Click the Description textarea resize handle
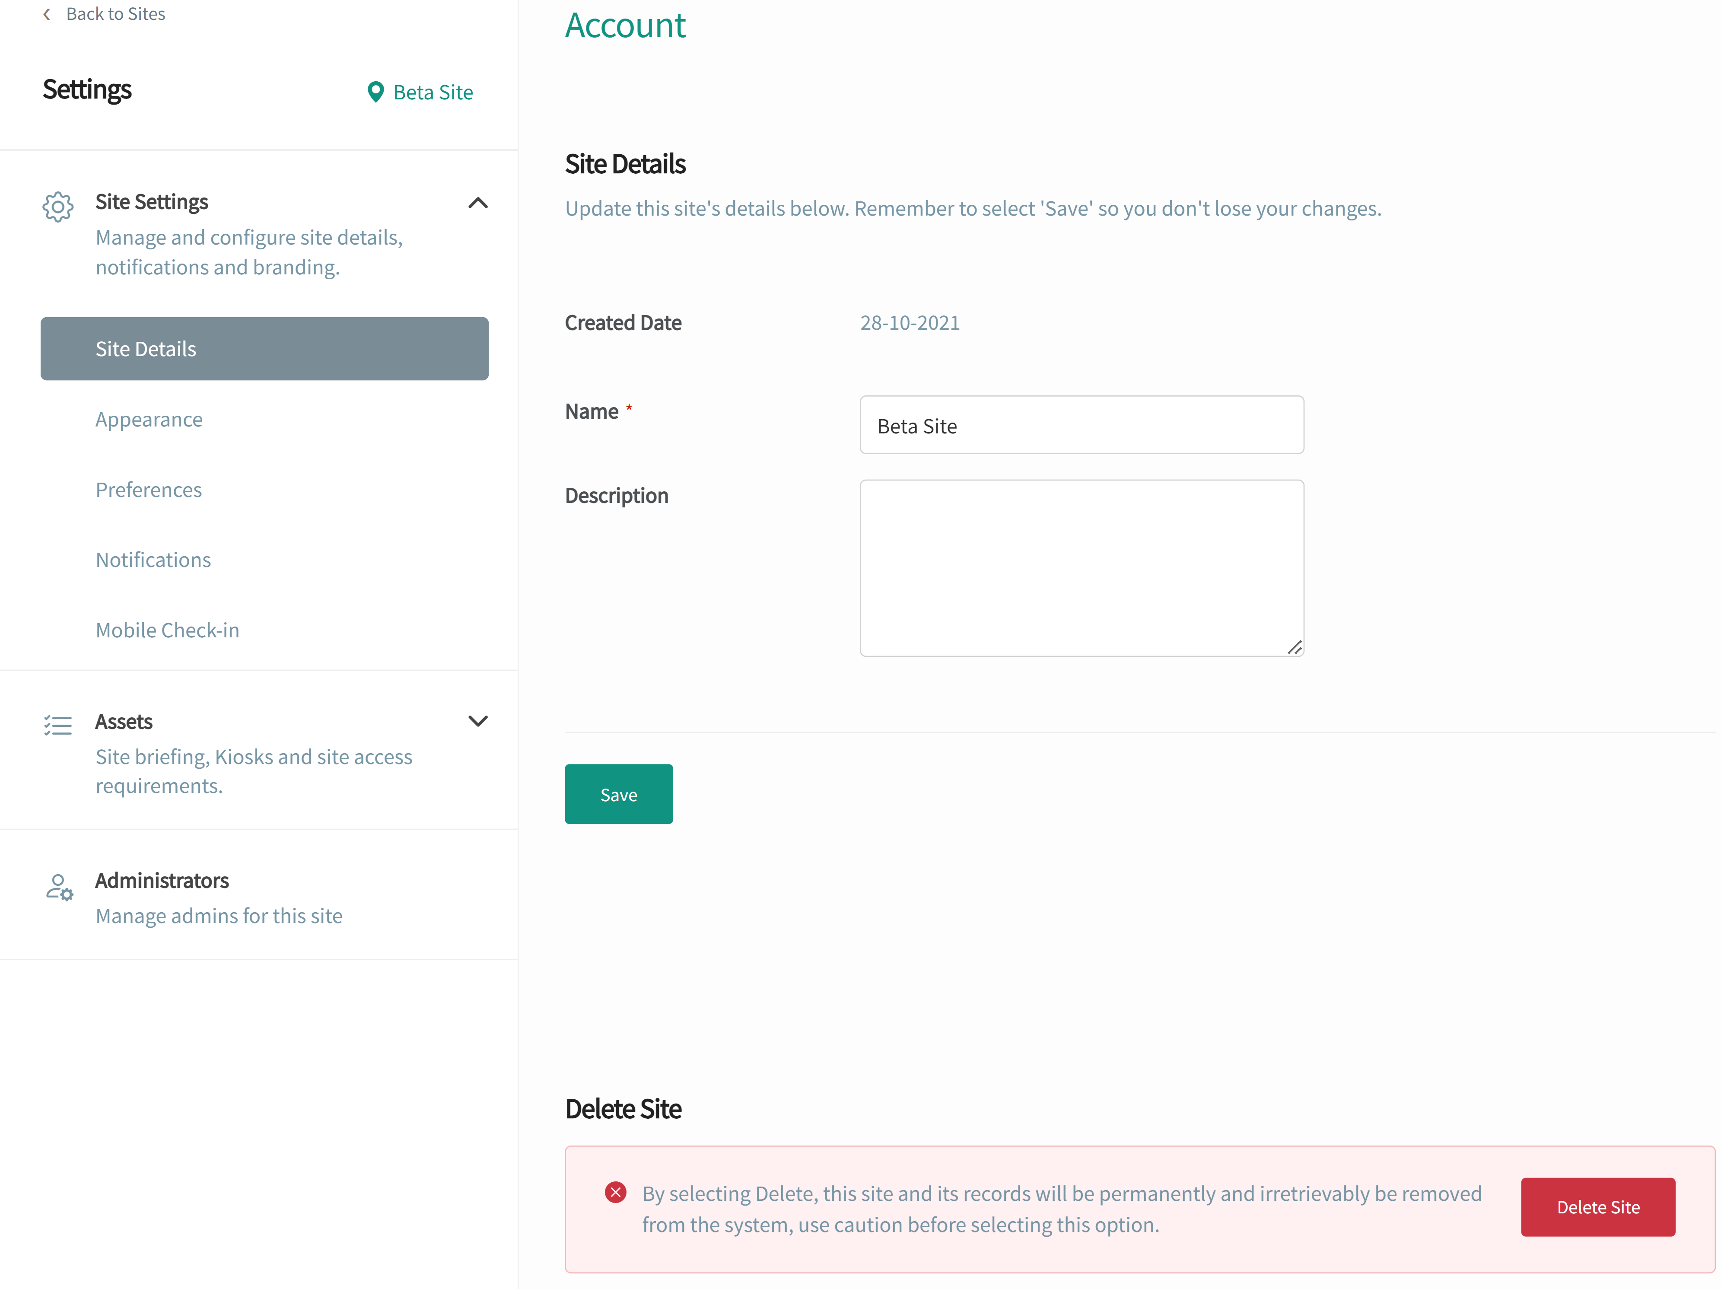The width and height of the screenshot is (1721, 1289). [1295, 647]
